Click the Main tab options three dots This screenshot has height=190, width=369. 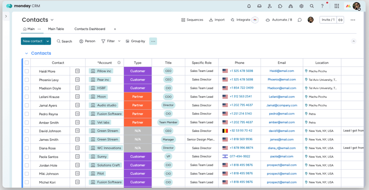pos(39,29)
